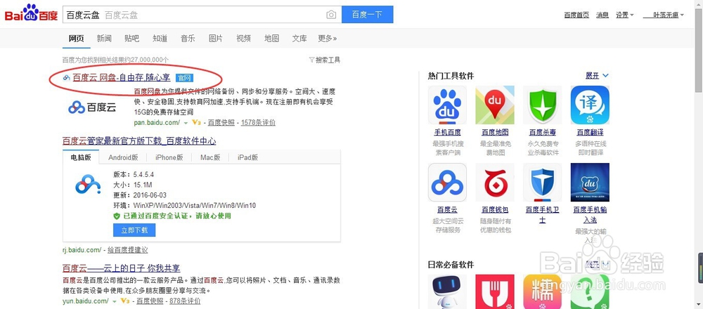Select the 网页 tab
The height and width of the screenshot is (309, 703).
(x=76, y=38)
